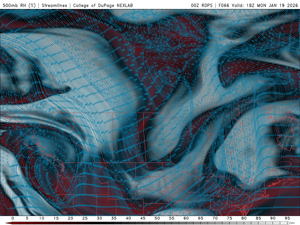Click the "40" color scale label
300x225 pixels.
[x=128, y=218]
